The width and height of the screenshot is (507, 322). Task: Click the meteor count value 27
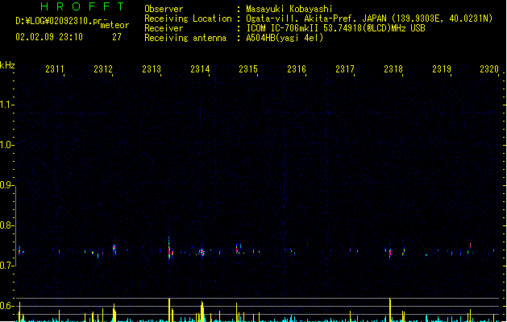coord(117,37)
